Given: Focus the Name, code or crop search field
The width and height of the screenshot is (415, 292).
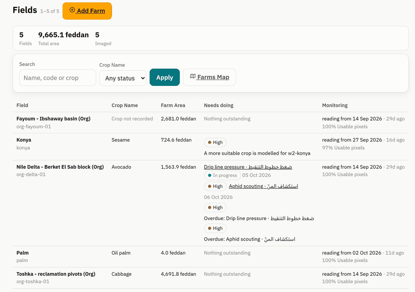Looking at the screenshot, I should [x=58, y=78].
